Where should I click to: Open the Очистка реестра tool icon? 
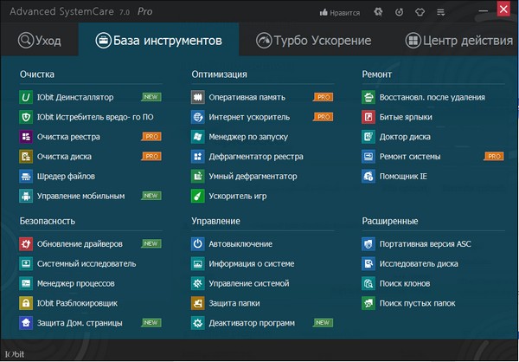click(x=26, y=137)
